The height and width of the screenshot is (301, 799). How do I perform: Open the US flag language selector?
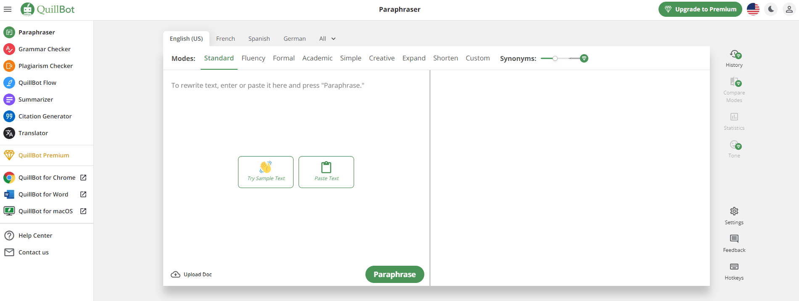point(753,9)
